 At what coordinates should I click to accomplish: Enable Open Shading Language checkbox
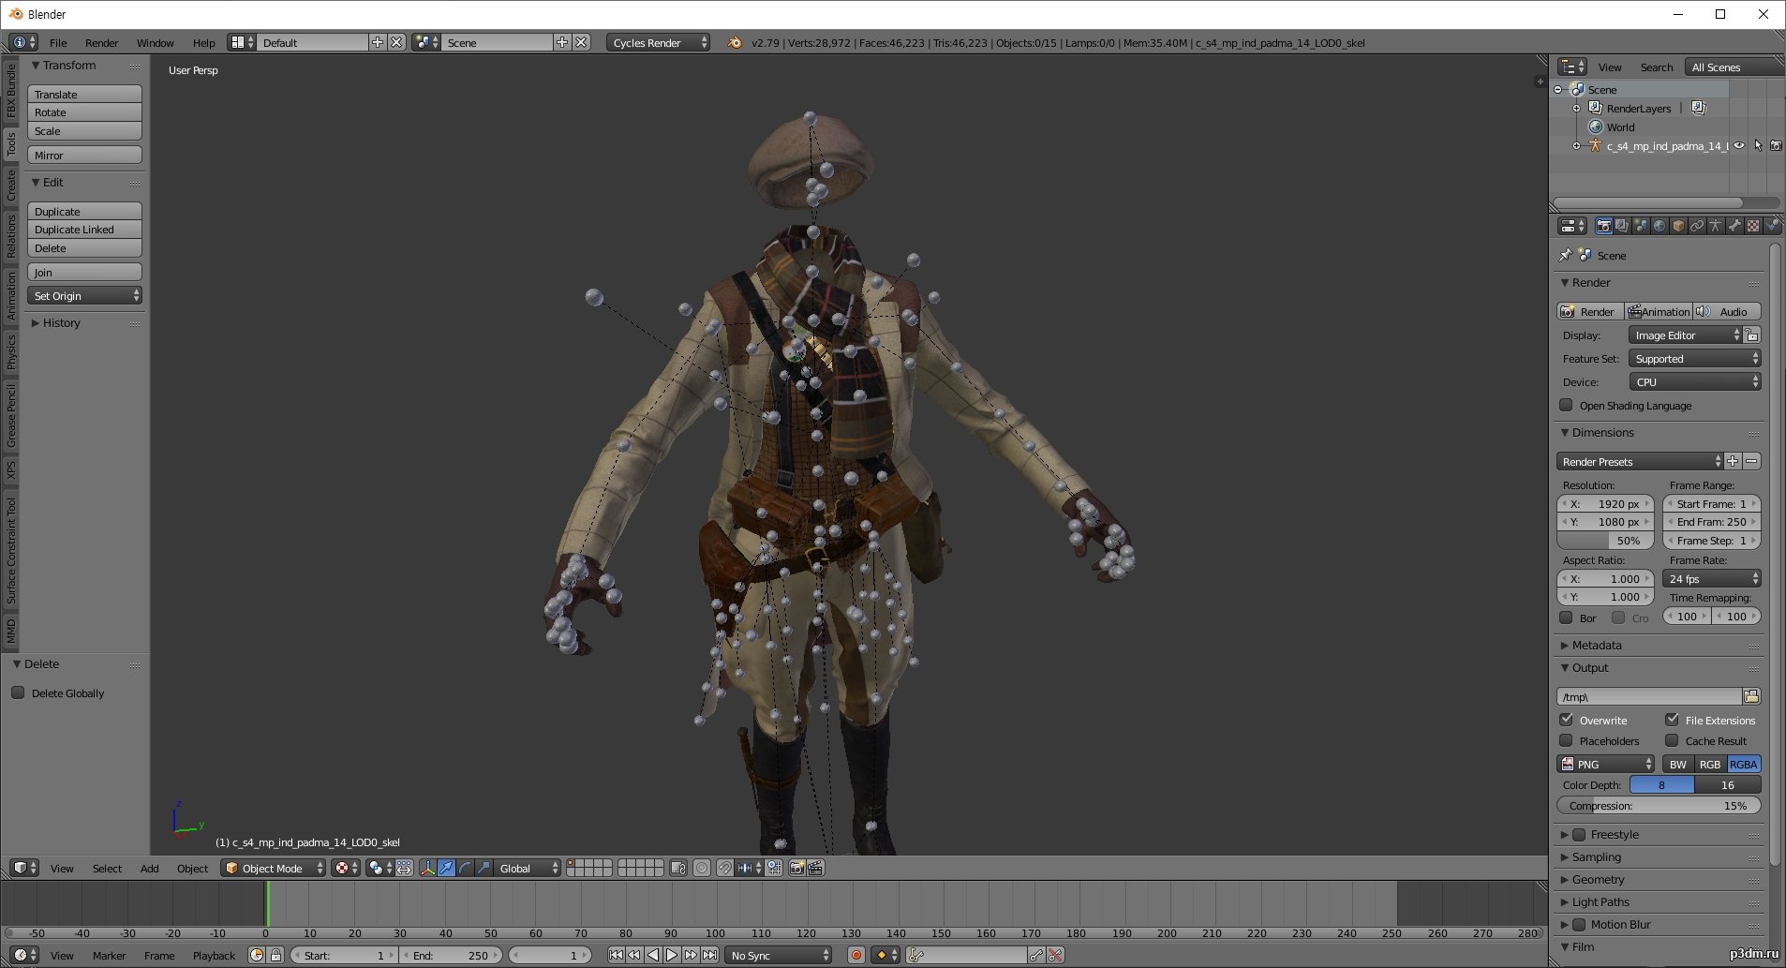coord(1566,405)
